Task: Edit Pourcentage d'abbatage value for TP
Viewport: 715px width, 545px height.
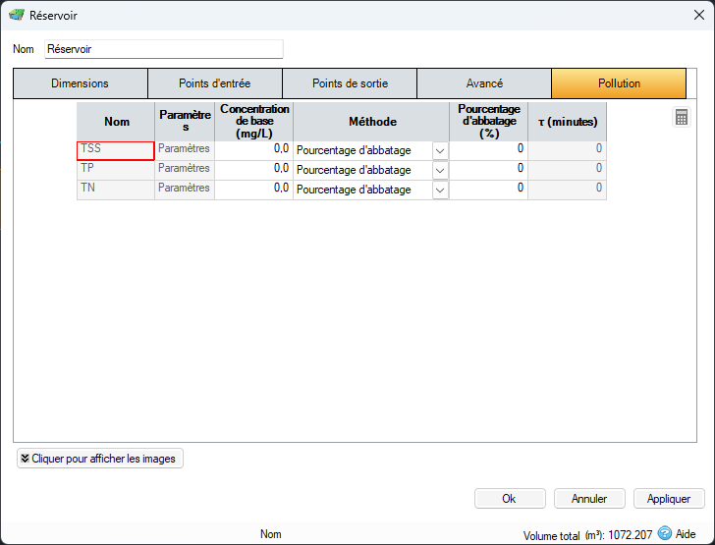Action: (x=488, y=171)
